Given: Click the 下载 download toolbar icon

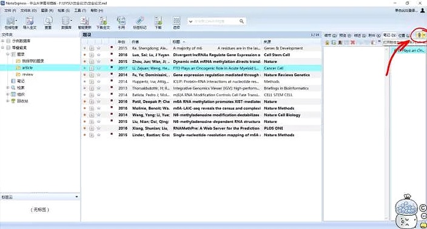Looking at the screenshot, I should (x=158, y=21).
